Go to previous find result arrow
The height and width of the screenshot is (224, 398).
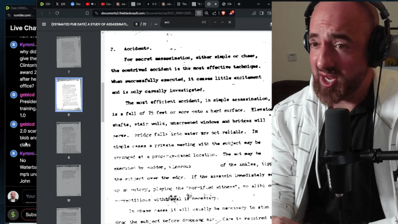pyautogui.click(x=215, y=22)
